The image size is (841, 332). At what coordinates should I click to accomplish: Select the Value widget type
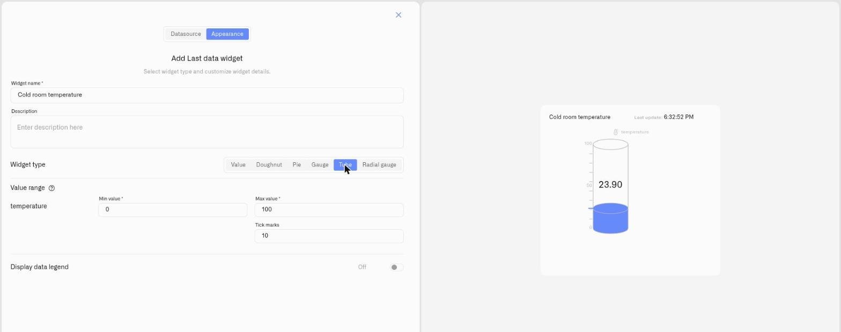coord(238,165)
